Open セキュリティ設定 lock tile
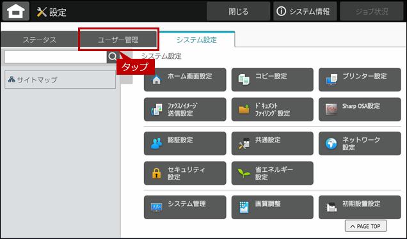 click(185, 173)
